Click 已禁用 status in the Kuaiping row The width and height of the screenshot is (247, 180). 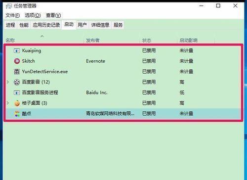(149, 50)
